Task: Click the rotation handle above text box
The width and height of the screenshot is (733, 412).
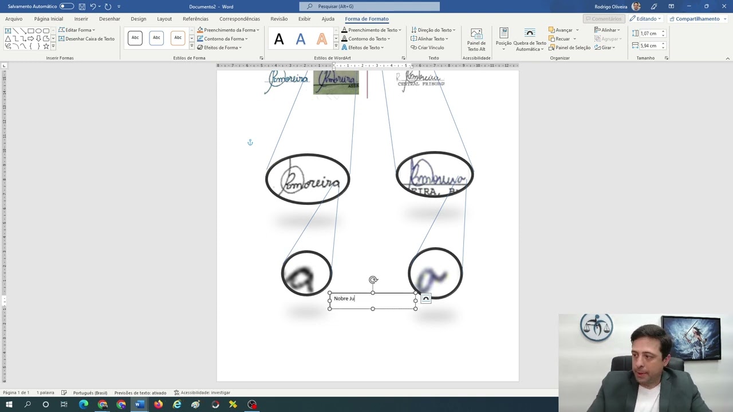Action: (x=373, y=280)
